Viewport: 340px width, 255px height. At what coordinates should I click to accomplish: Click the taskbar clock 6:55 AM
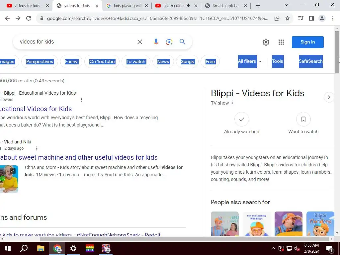(x=311, y=248)
